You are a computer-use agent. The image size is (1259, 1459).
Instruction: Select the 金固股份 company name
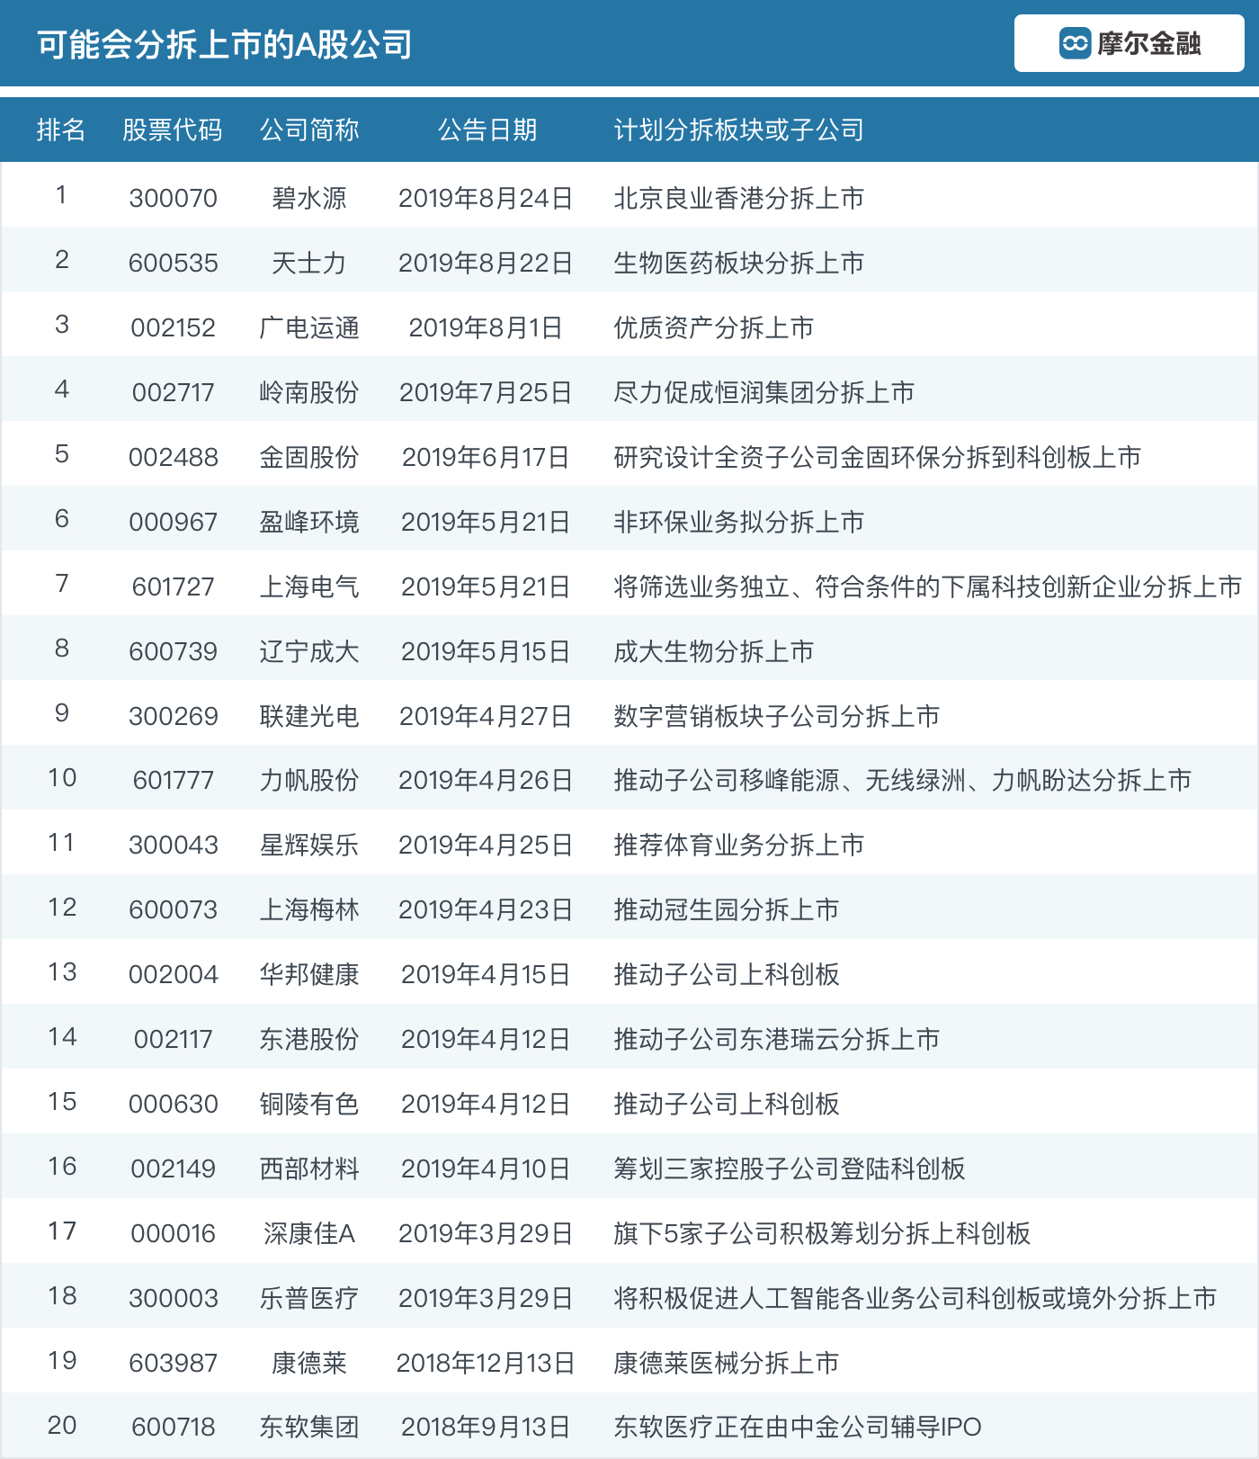309,457
